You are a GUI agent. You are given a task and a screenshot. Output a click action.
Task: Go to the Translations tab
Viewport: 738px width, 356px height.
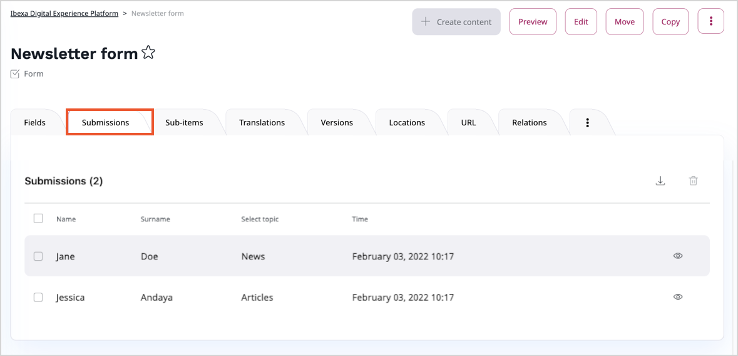point(262,123)
